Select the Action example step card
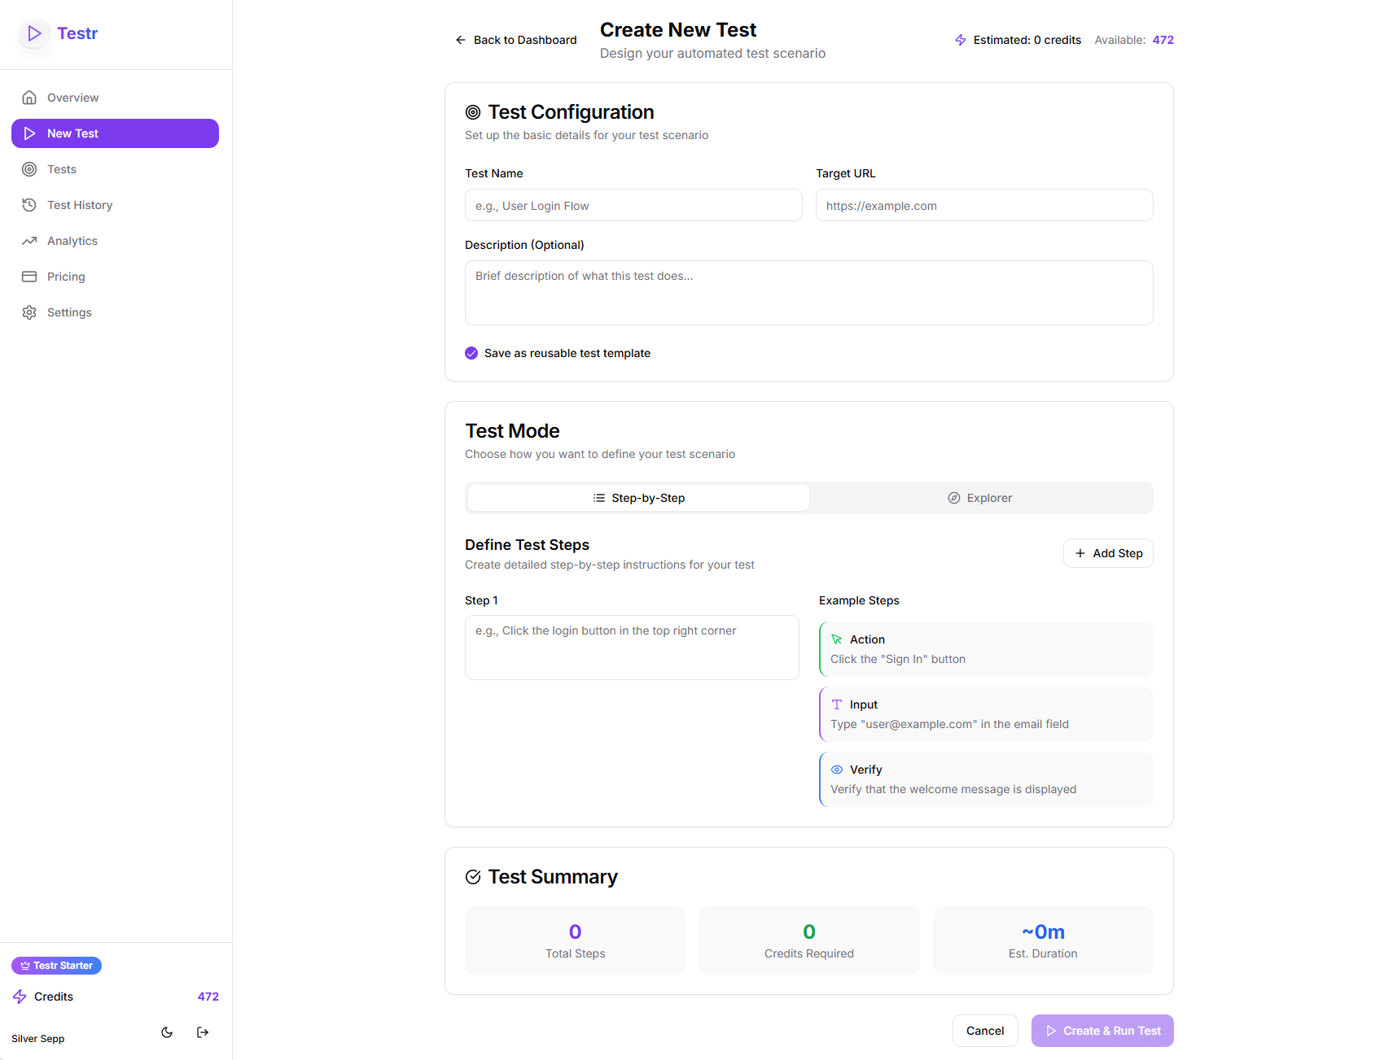 986,649
